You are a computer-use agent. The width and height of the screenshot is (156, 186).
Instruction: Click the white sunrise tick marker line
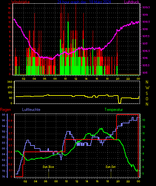click(x=49, y=171)
